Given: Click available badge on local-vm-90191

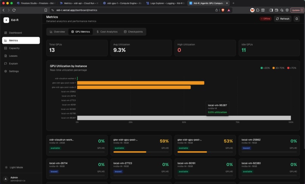Looking at the screenshot, I should coord(184,172).
